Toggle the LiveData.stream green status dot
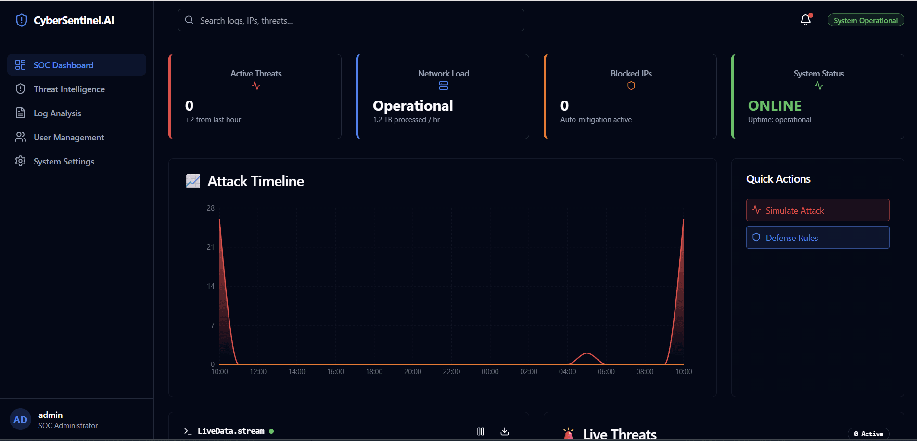 pos(272,431)
